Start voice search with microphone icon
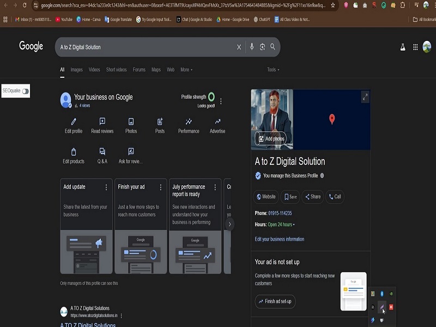 pyautogui.click(x=252, y=47)
